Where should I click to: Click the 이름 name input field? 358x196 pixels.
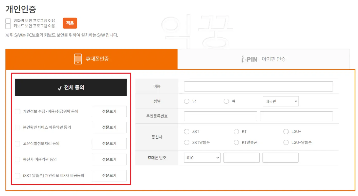pyautogui.click(x=258, y=86)
